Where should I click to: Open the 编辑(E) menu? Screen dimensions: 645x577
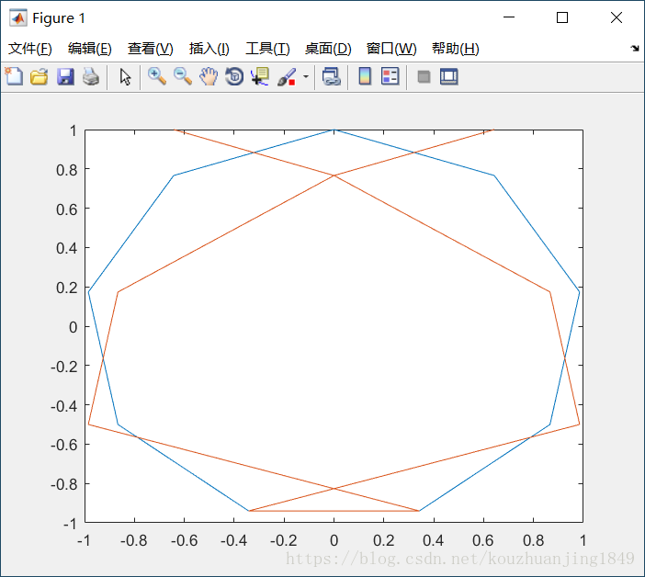(x=90, y=49)
